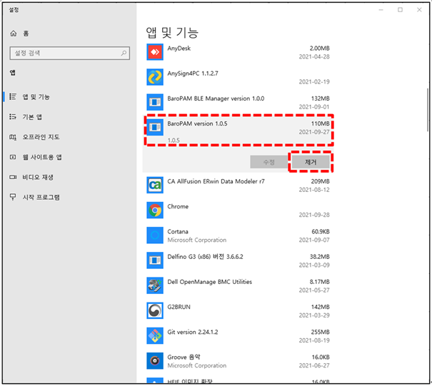
Task: Select Dell OpenManage BMC Utilities entry
Action: [x=210, y=282]
